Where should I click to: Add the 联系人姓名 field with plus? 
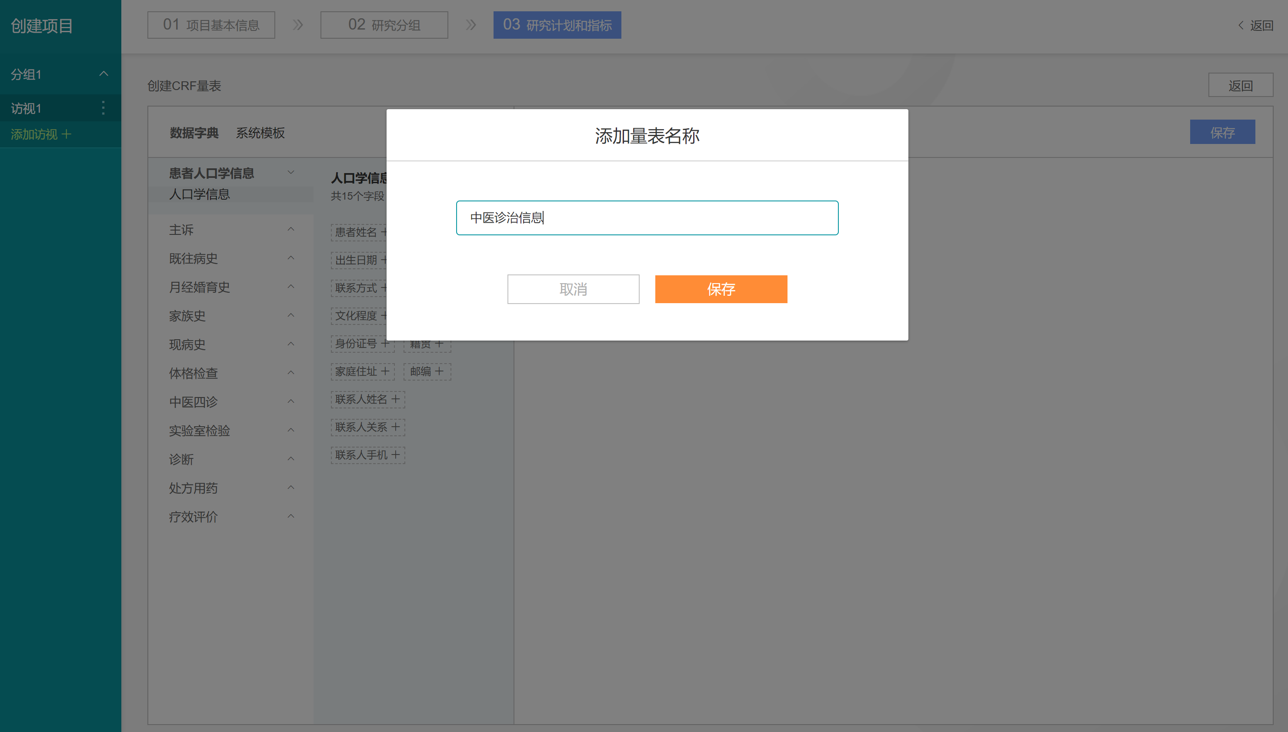pos(396,399)
